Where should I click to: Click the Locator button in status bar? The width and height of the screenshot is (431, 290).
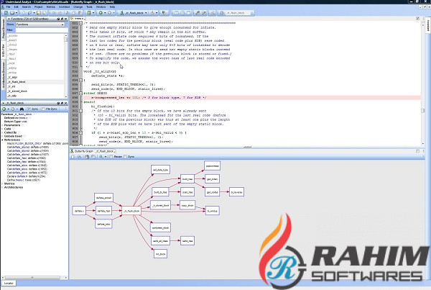click(9, 283)
